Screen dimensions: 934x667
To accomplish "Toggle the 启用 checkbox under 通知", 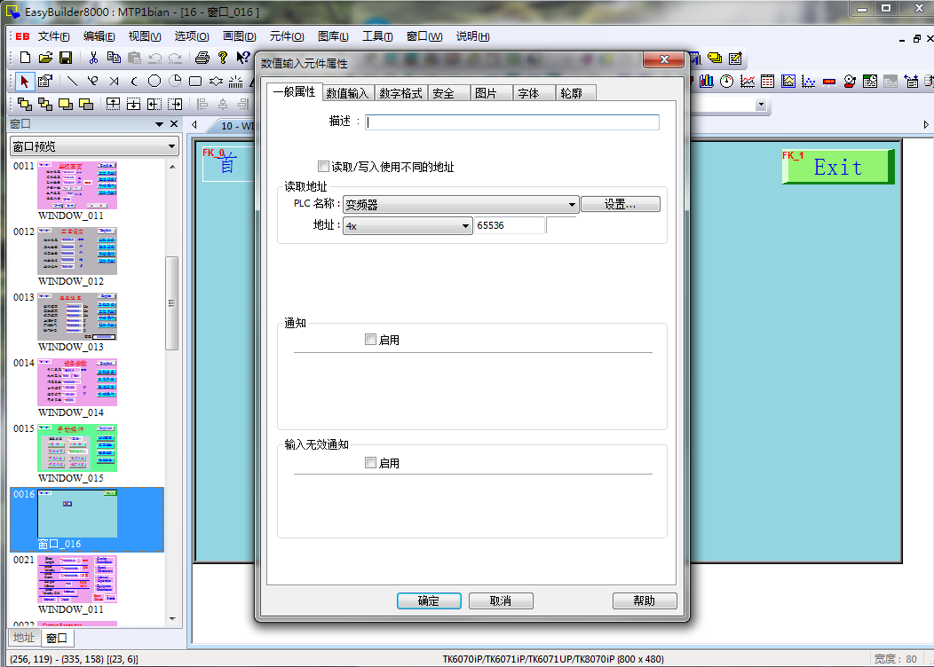I will click(371, 340).
